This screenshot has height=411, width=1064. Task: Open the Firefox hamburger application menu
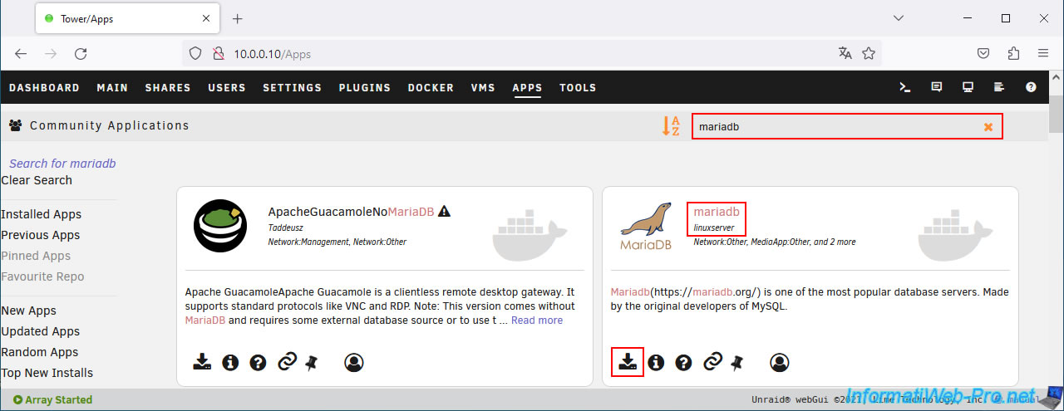1042,54
